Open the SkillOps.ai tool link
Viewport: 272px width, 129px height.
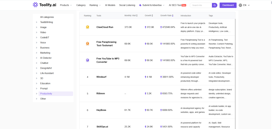pos(102,127)
